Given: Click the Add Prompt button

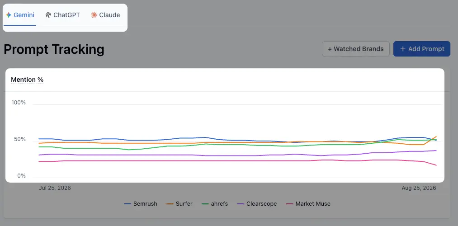Looking at the screenshot, I should [422, 49].
